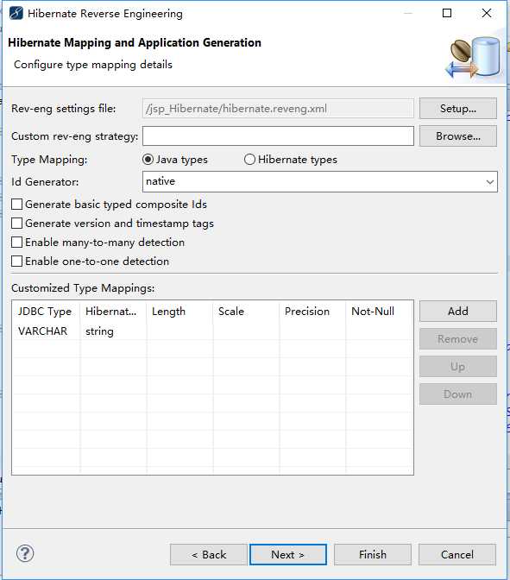Click the Remove button
The image size is (510, 580).
point(458,339)
